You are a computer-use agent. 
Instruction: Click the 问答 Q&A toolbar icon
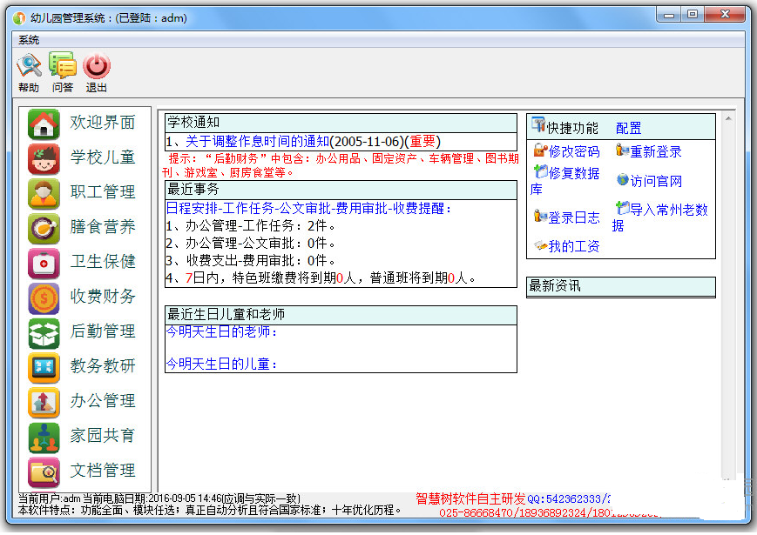[x=62, y=66]
